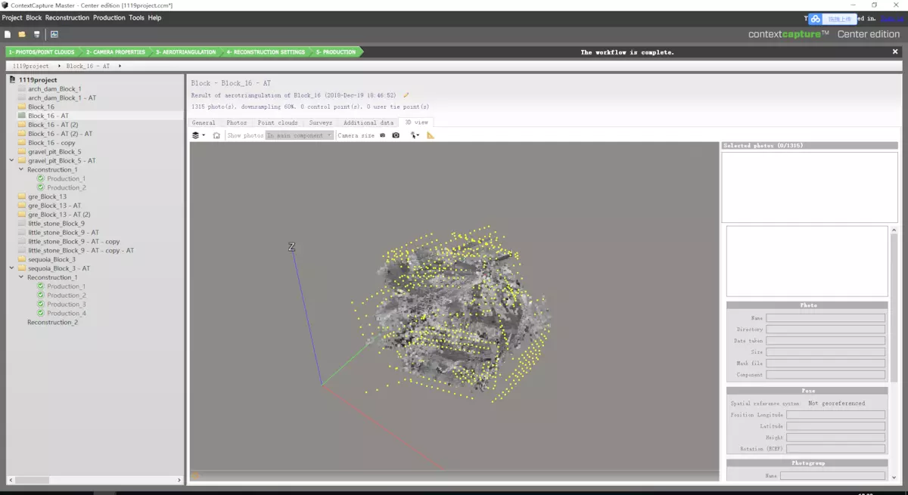Open the layers display icon in 3D view
Image resolution: width=908 pixels, height=495 pixels.
[195, 135]
